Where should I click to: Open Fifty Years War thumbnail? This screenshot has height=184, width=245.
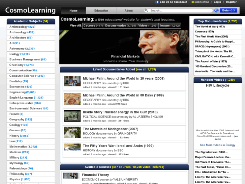tap(72, 147)
